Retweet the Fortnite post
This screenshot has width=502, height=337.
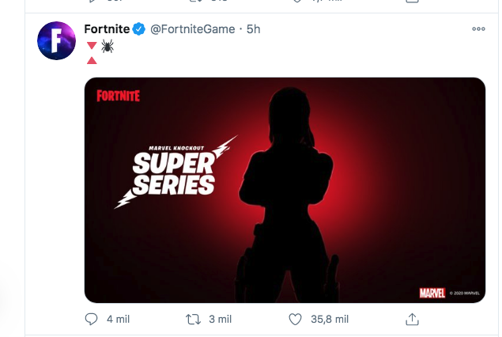(192, 319)
